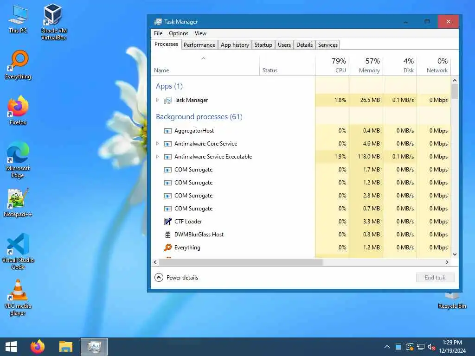
Task: Click the vertical scrollbar up arrow
Action: 455,80
